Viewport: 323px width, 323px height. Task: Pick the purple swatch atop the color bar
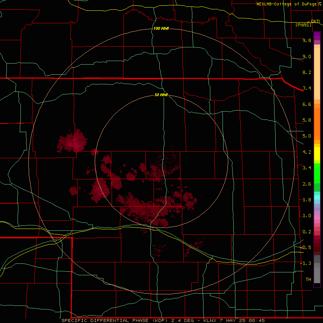pyautogui.click(x=317, y=36)
